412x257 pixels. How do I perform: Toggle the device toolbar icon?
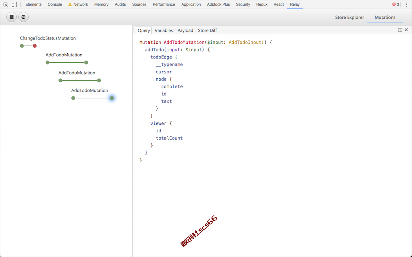click(14, 4)
